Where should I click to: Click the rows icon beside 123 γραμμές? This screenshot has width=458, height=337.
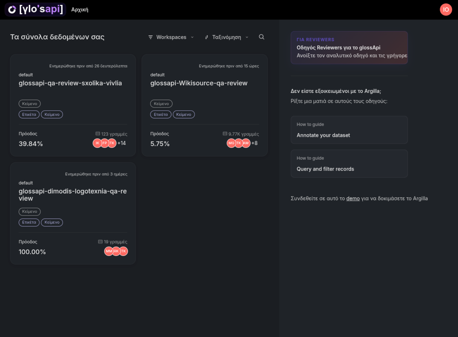coord(98,134)
